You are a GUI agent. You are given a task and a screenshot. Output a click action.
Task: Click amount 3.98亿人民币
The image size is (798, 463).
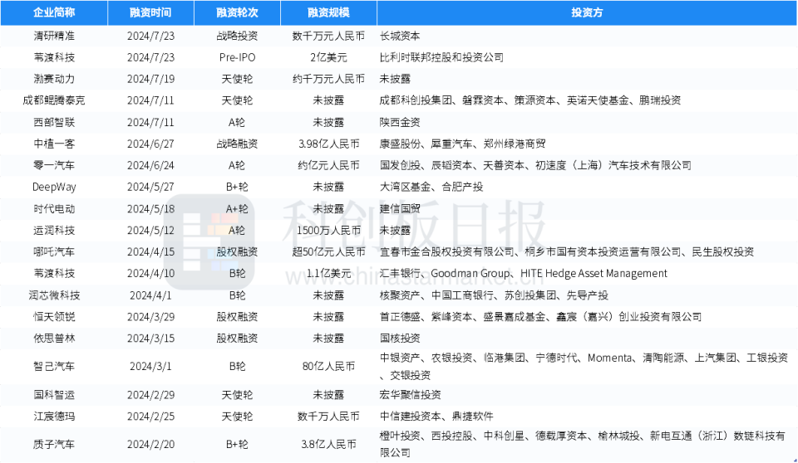329,144
